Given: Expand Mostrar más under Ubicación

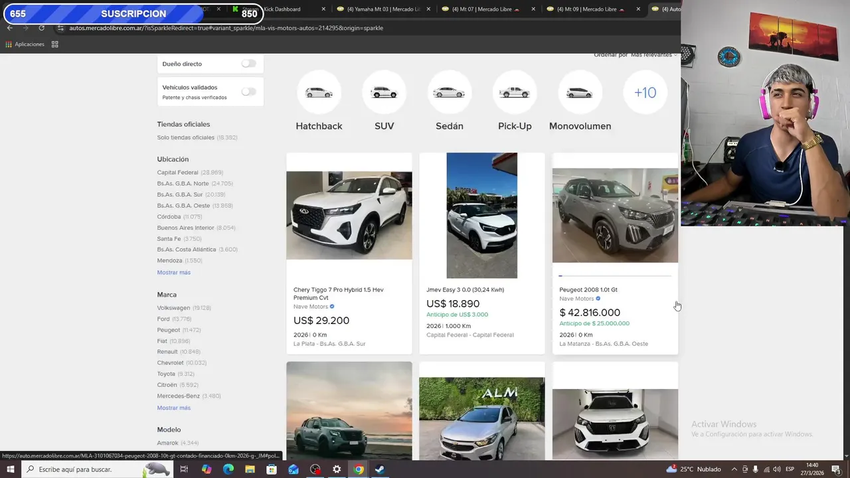Looking at the screenshot, I should pyautogui.click(x=174, y=273).
